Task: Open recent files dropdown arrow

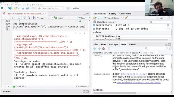Action: 19,8
